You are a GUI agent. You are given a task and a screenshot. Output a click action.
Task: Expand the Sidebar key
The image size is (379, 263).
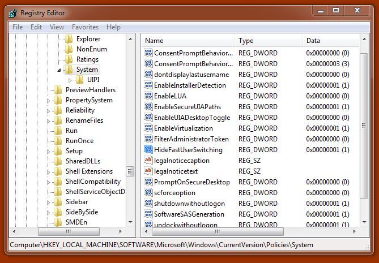tap(48, 202)
